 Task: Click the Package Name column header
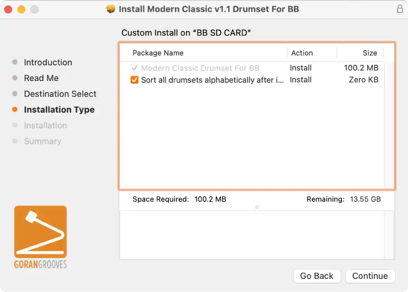(x=158, y=53)
